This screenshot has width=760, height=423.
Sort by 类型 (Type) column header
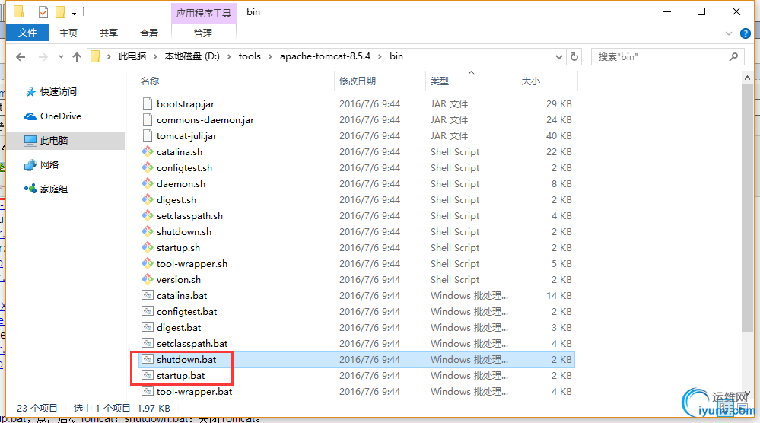[440, 81]
